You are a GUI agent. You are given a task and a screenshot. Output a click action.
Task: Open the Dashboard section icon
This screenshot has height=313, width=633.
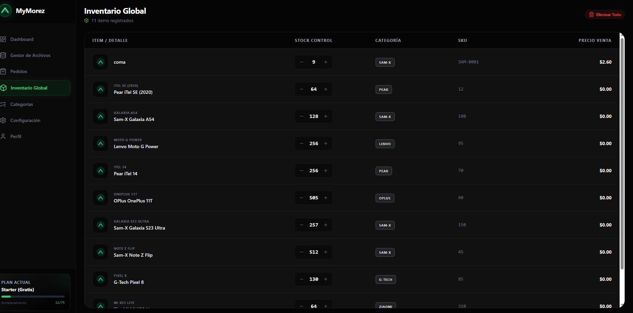pos(4,39)
